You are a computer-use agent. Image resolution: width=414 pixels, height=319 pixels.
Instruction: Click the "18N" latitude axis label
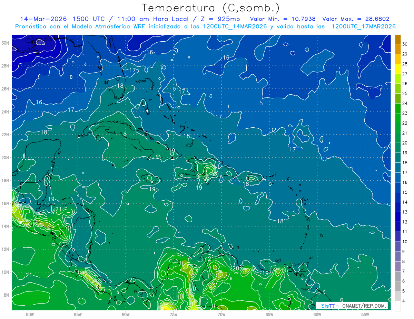click(6, 180)
